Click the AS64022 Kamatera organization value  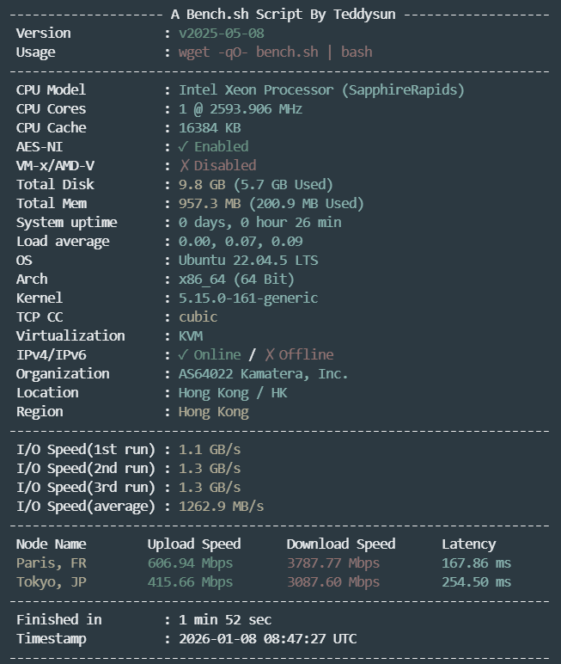(x=263, y=373)
